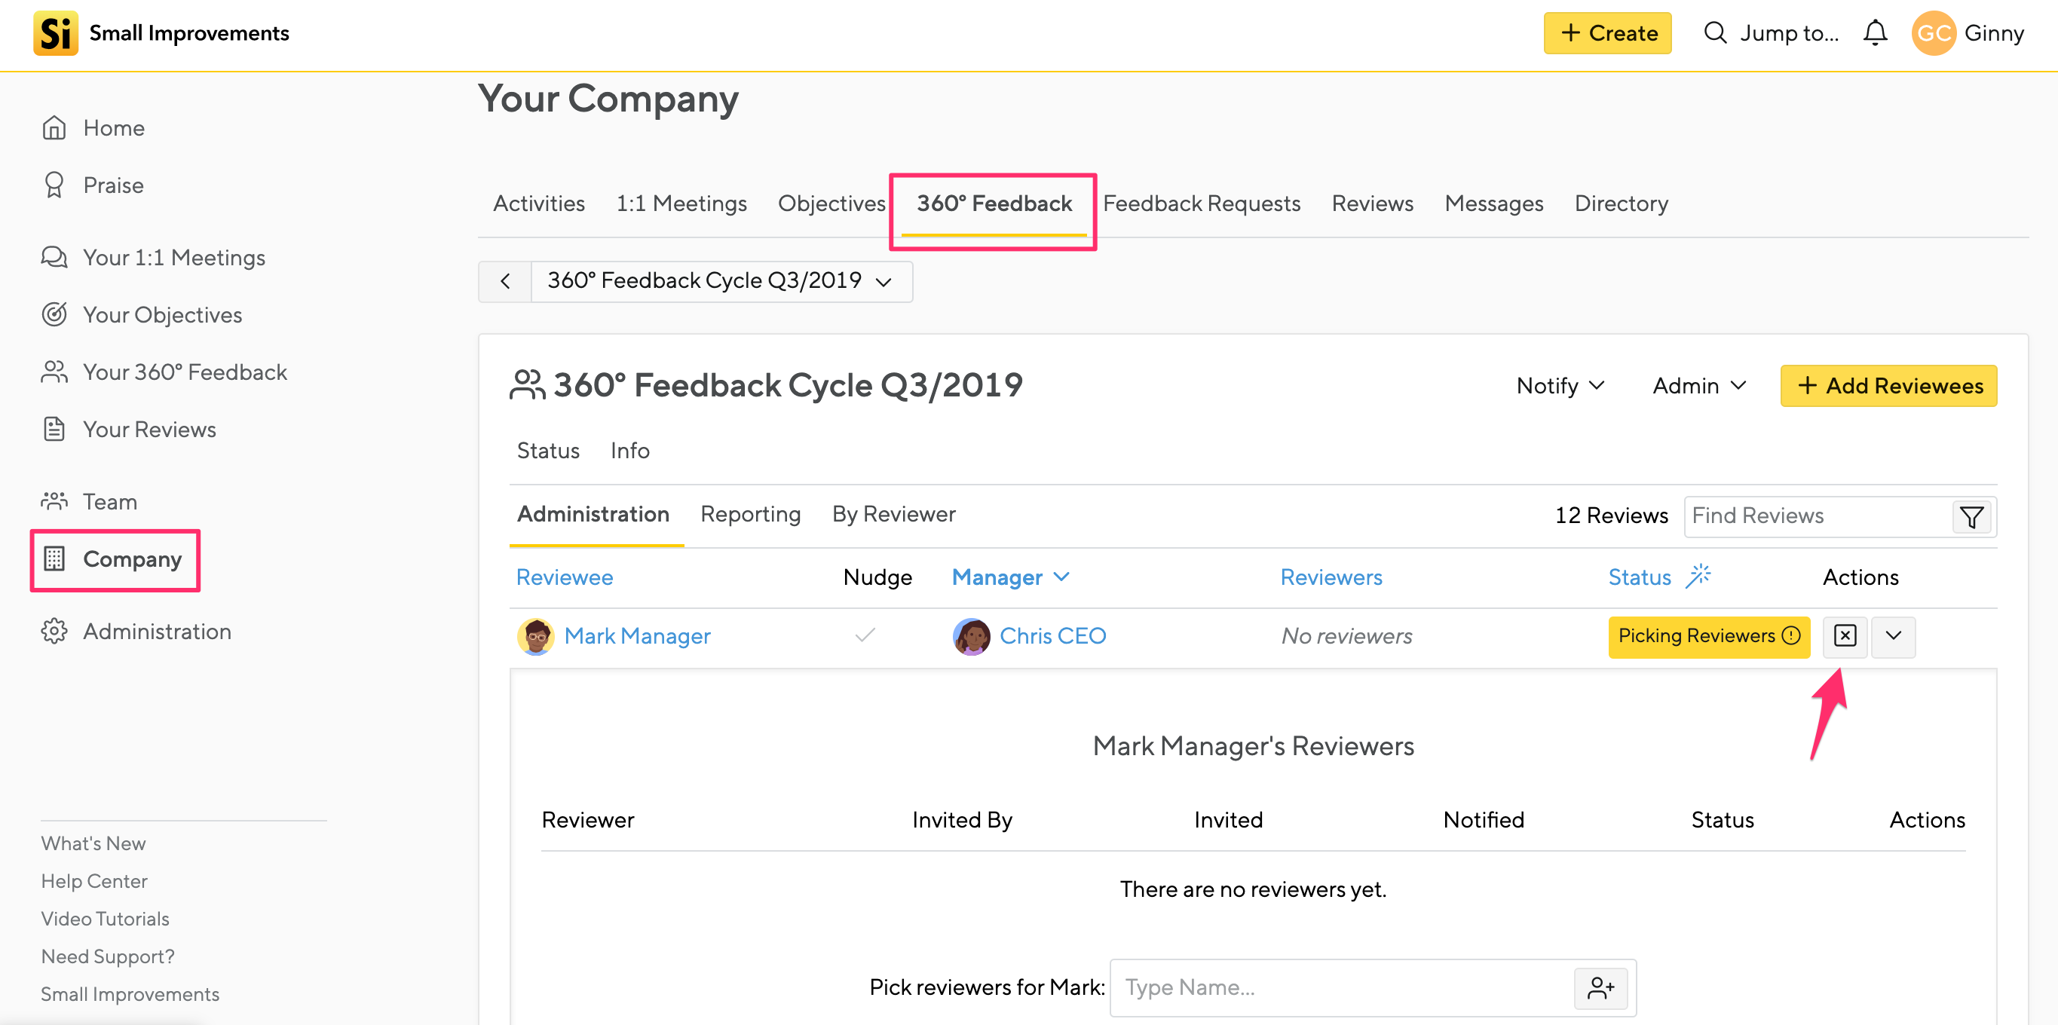Open the Feedback Requests tab
Screen dimensions: 2058x1025
tap(1201, 203)
